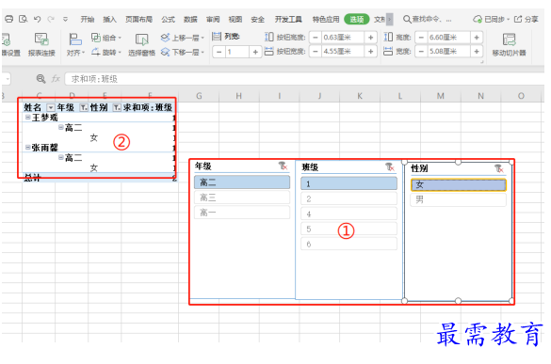
Task: Click the print preview icon
Action: pos(24,19)
